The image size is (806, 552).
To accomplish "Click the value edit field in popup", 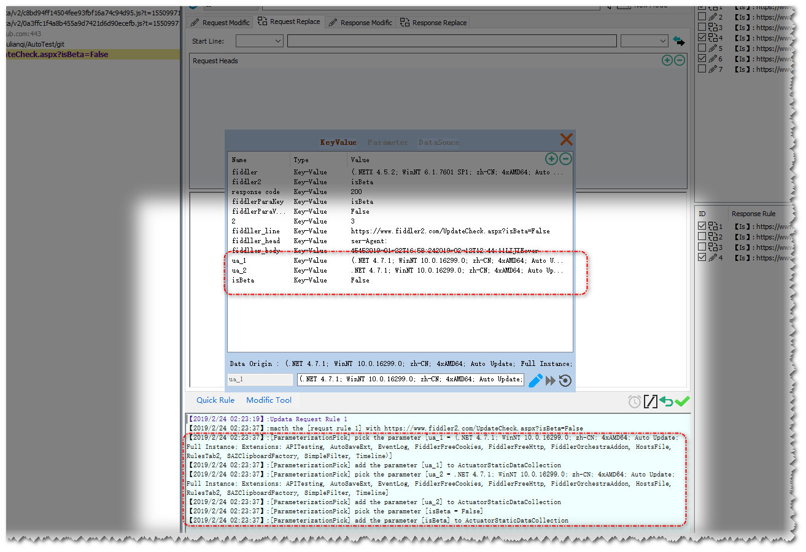I will 411,379.
